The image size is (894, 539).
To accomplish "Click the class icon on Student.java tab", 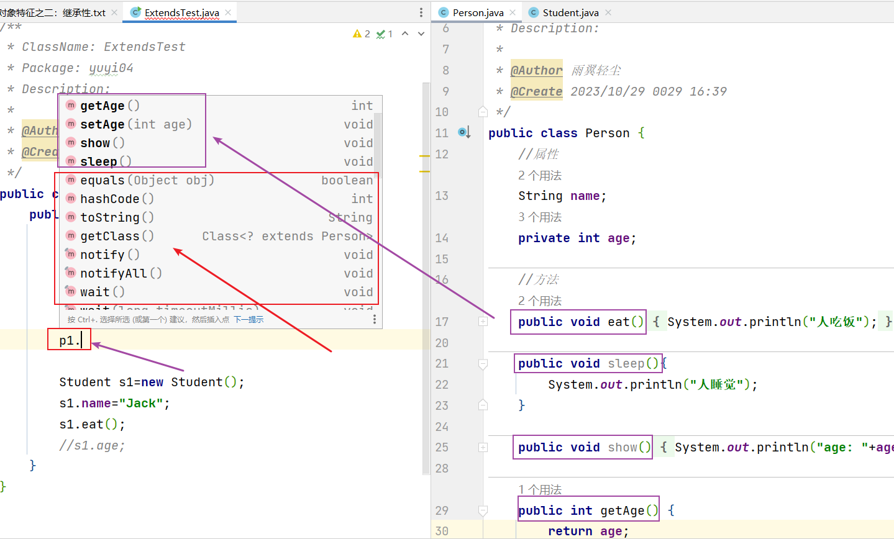I will [533, 12].
